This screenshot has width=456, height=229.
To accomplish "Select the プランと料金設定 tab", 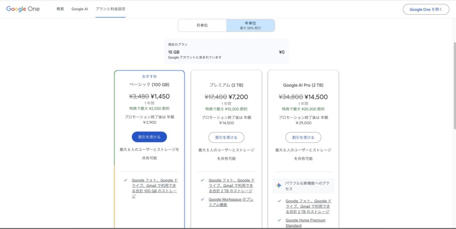I will coord(110,9).
